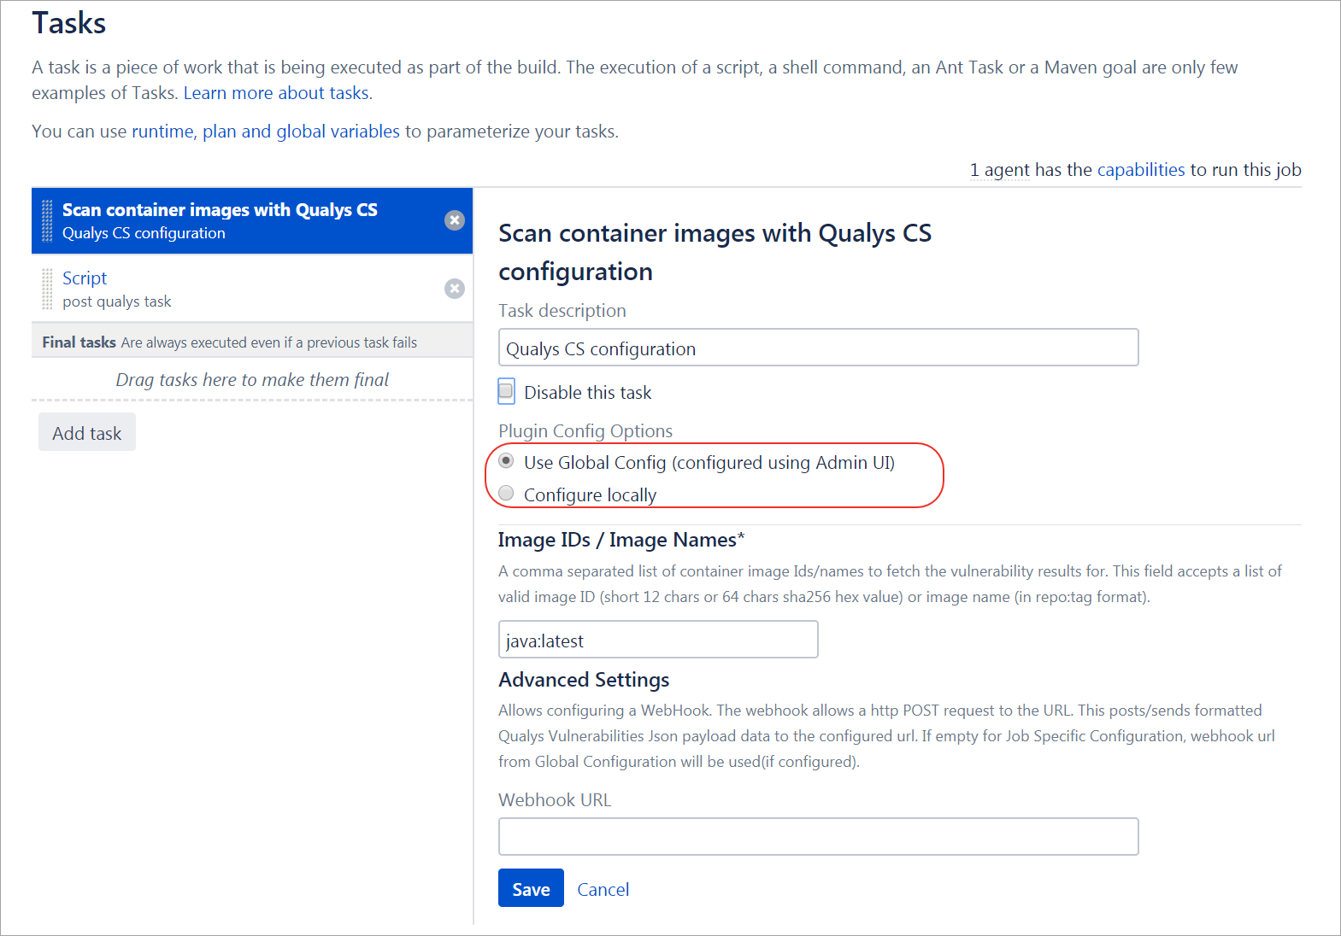Open the capabilities link
Image resolution: width=1341 pixels, height=936 pixels.
pyautogui.click(x=1141, y=170)
